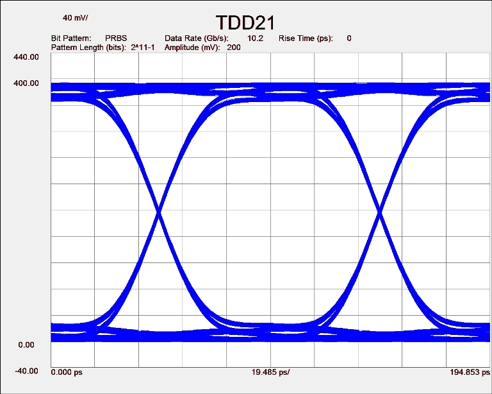Select the Pattern Length (bits) label
Image resolution: width=492 pixels, height=394 pixels.
pyautogui.click(x=88, y=47)
